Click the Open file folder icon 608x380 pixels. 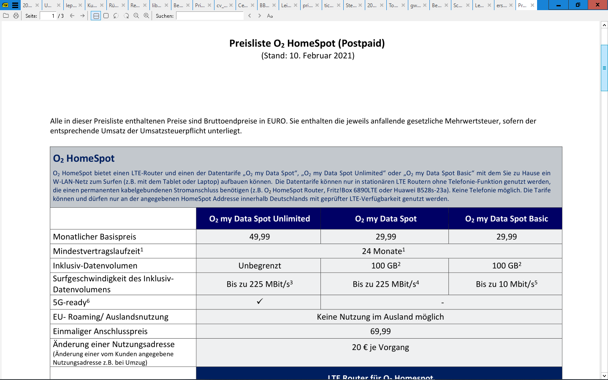click(6, 16)
